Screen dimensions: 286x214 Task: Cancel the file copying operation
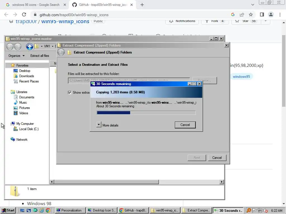point(185,125)
